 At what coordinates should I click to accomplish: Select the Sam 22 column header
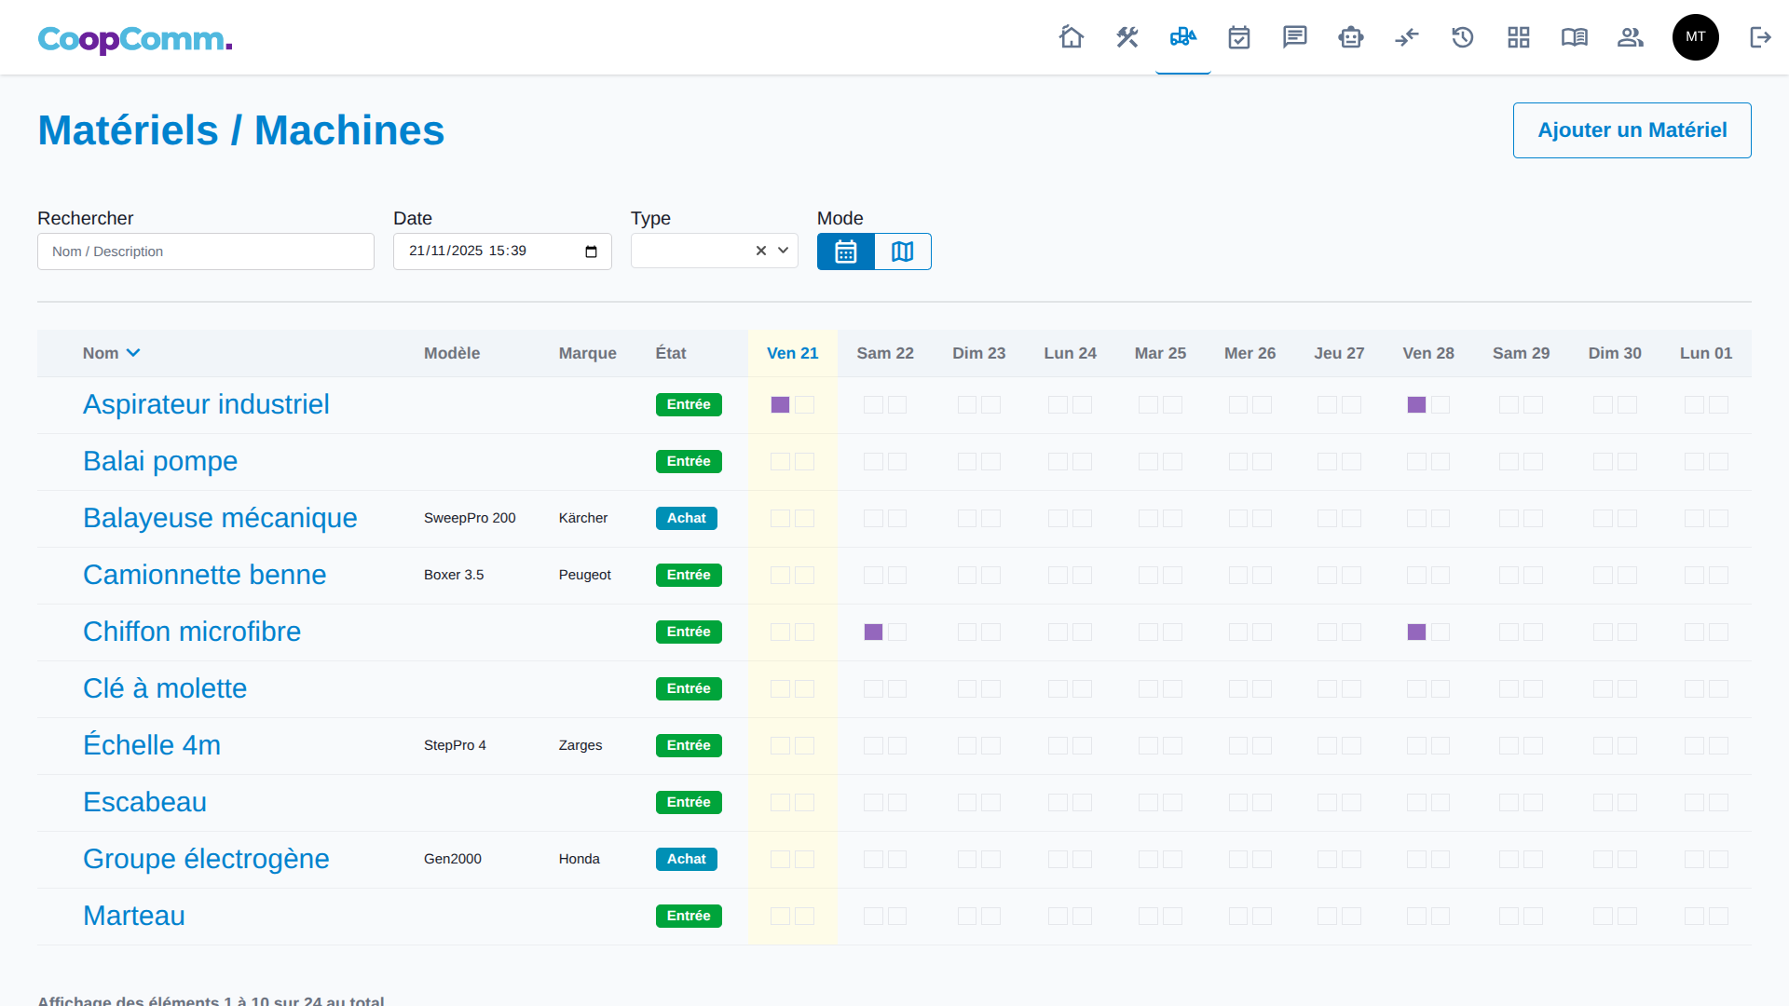[885, 353]
